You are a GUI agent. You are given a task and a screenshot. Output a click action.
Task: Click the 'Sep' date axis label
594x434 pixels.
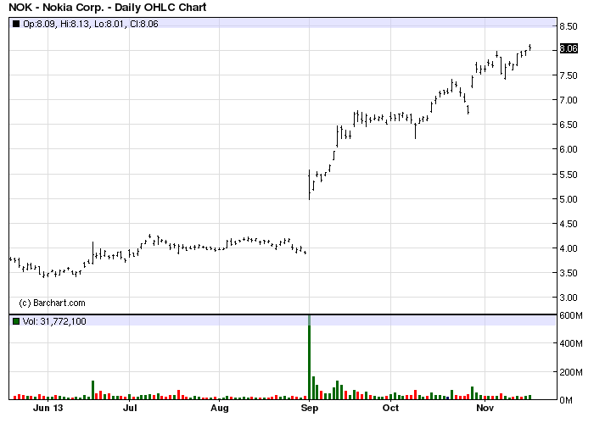(310, 409)
